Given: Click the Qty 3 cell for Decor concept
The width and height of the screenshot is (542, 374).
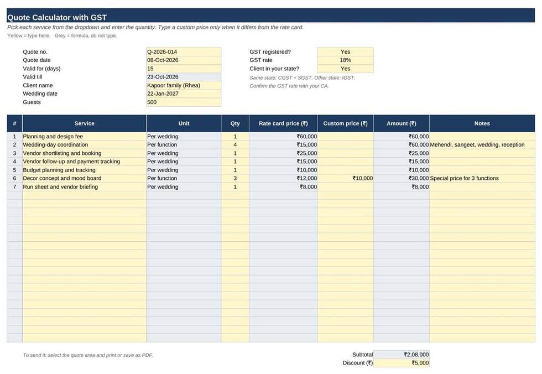Looking at the screenshot, I should pyautogui.click(x=235, y=178).
